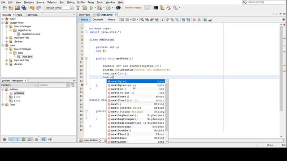Click the Find Selection magnifier icon

142,20
